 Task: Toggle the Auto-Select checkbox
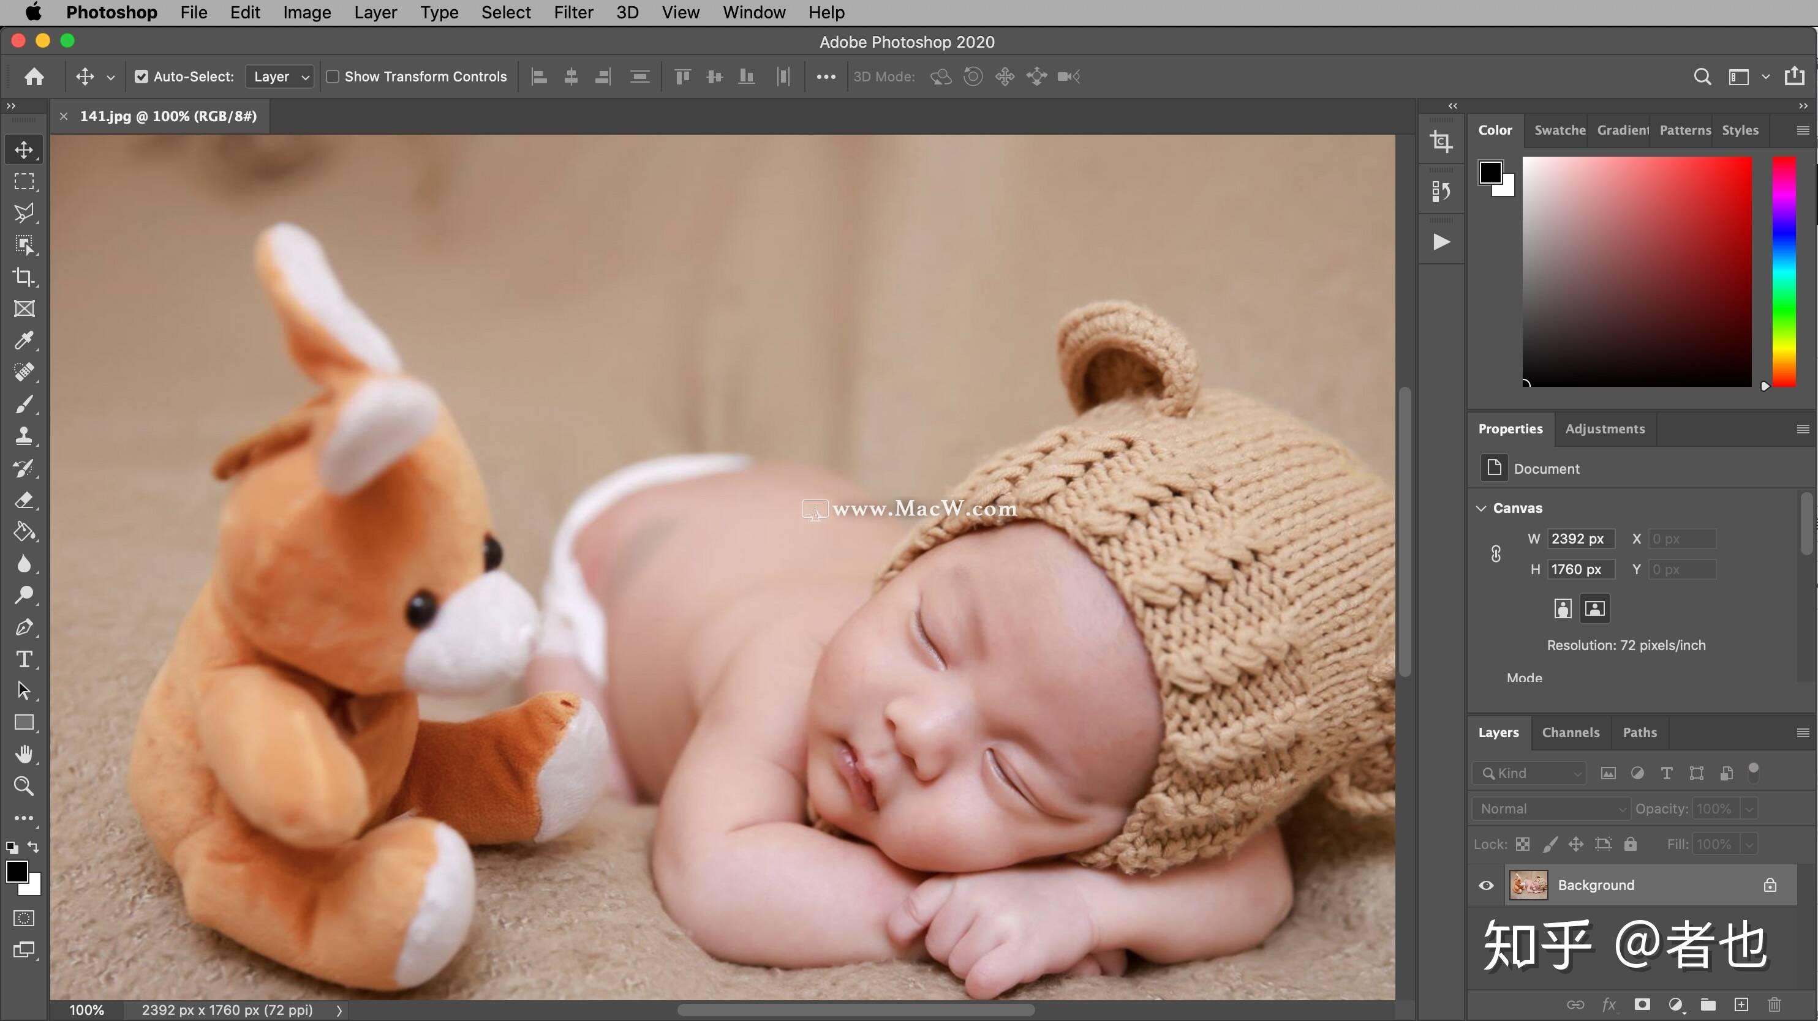[142, 76]
